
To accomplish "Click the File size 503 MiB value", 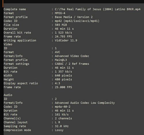I will point(61,25).
